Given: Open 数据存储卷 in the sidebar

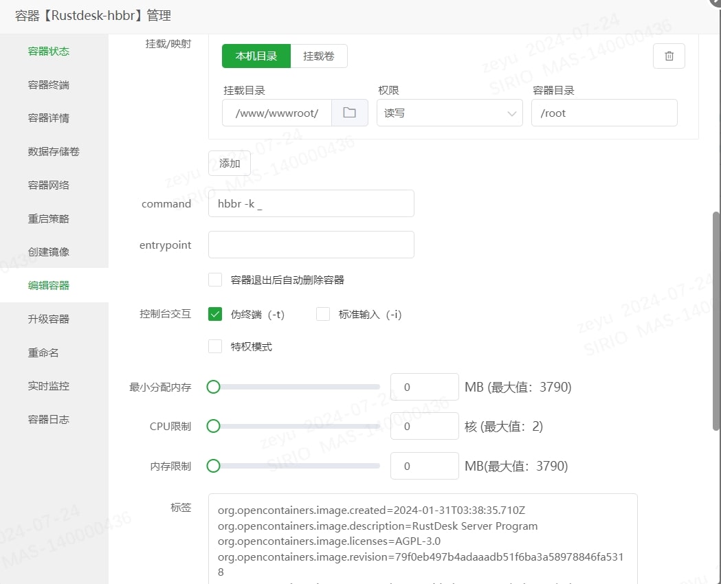Looking at the screenshot, I should pos(54,152).
